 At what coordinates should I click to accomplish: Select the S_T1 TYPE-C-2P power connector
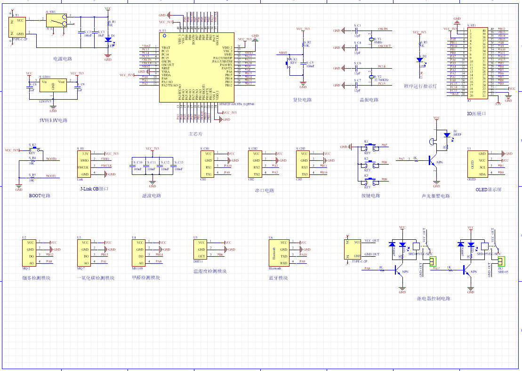tap(18, 27)
